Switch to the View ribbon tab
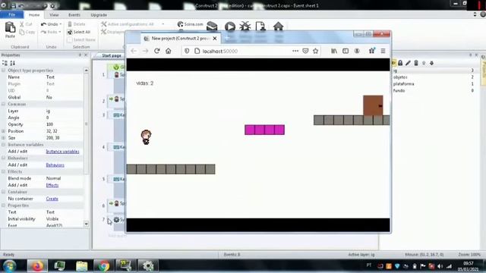 tap(54, 15)
